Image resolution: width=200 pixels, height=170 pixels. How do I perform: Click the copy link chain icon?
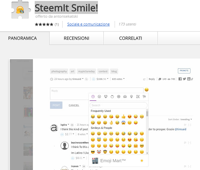(x=192, y=79)
